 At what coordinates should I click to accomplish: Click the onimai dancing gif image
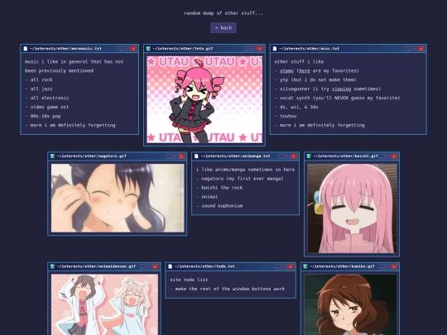pyautogui.click(x=104, y=304)
